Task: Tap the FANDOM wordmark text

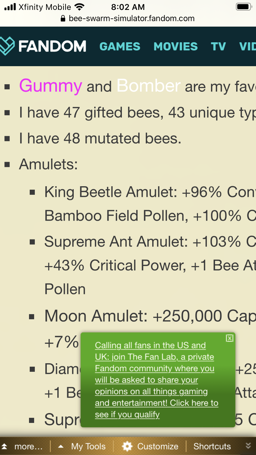Action: tap(52, 46)
